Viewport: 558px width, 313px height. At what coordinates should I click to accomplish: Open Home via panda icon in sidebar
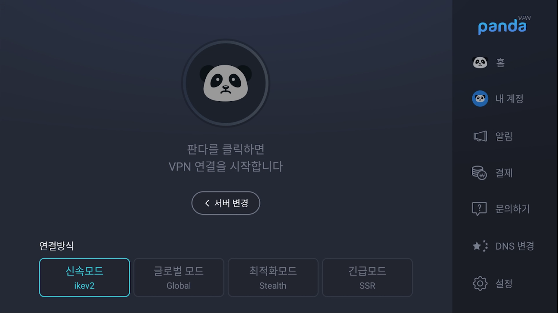click(x=480, y=63)
